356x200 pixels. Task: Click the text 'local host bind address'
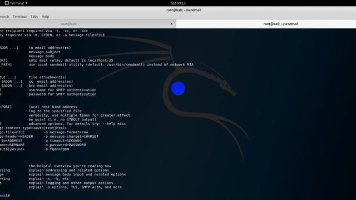(x=53, y=107)
